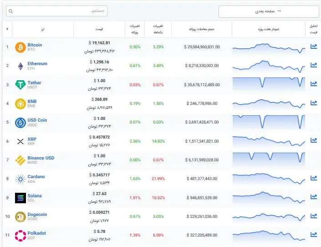View Ethereum seven-day sparkline chart

tap(269, 66)
